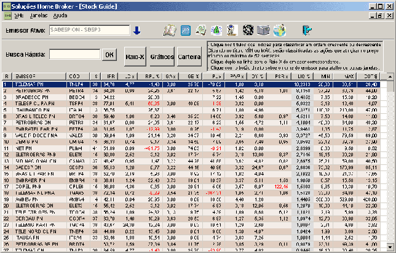This screenshot has width=396, height=253.
Task: Click the treasure map toolbar icon
Action: (x=201, y=30)
